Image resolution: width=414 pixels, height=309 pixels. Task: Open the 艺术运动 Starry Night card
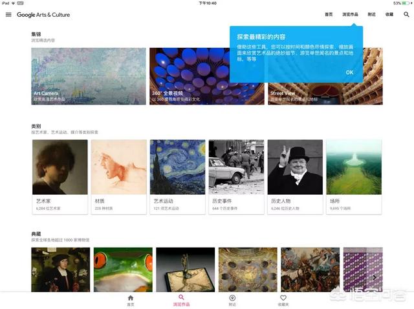[x=178, y=177]
